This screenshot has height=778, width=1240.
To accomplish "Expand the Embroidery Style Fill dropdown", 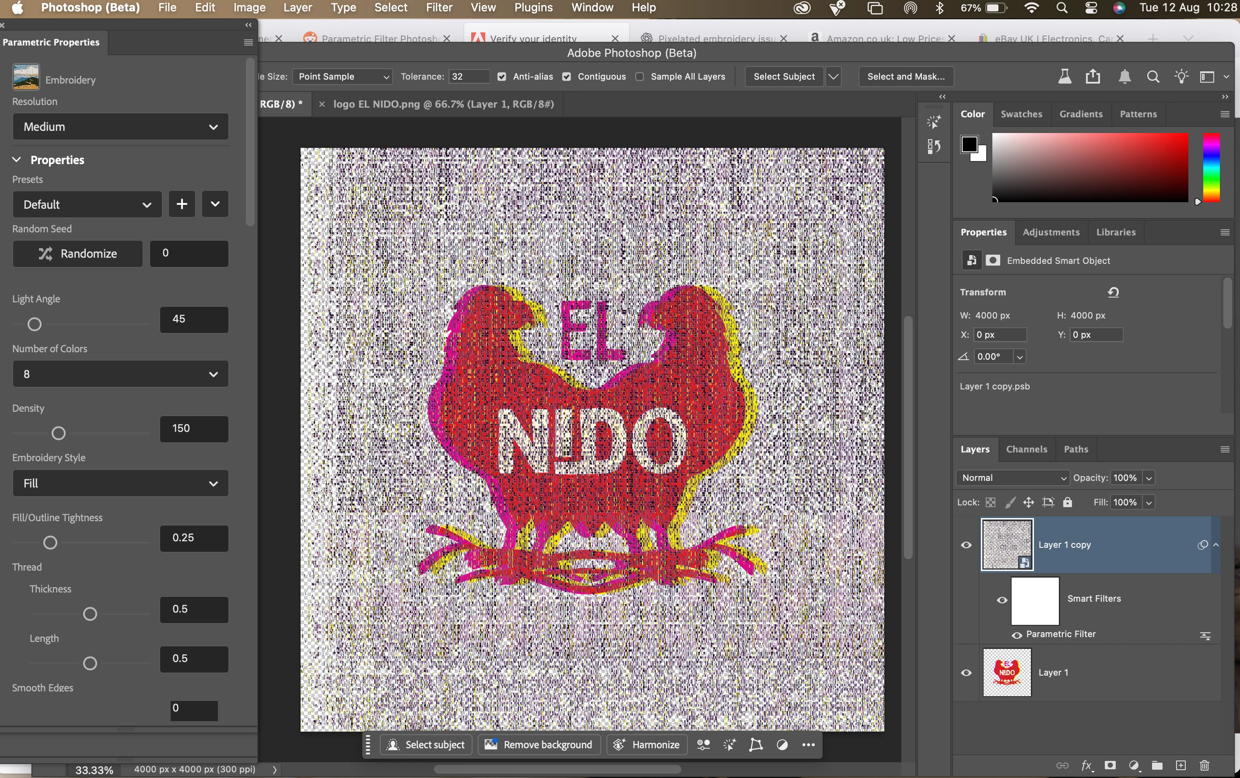I will [120, 483].
